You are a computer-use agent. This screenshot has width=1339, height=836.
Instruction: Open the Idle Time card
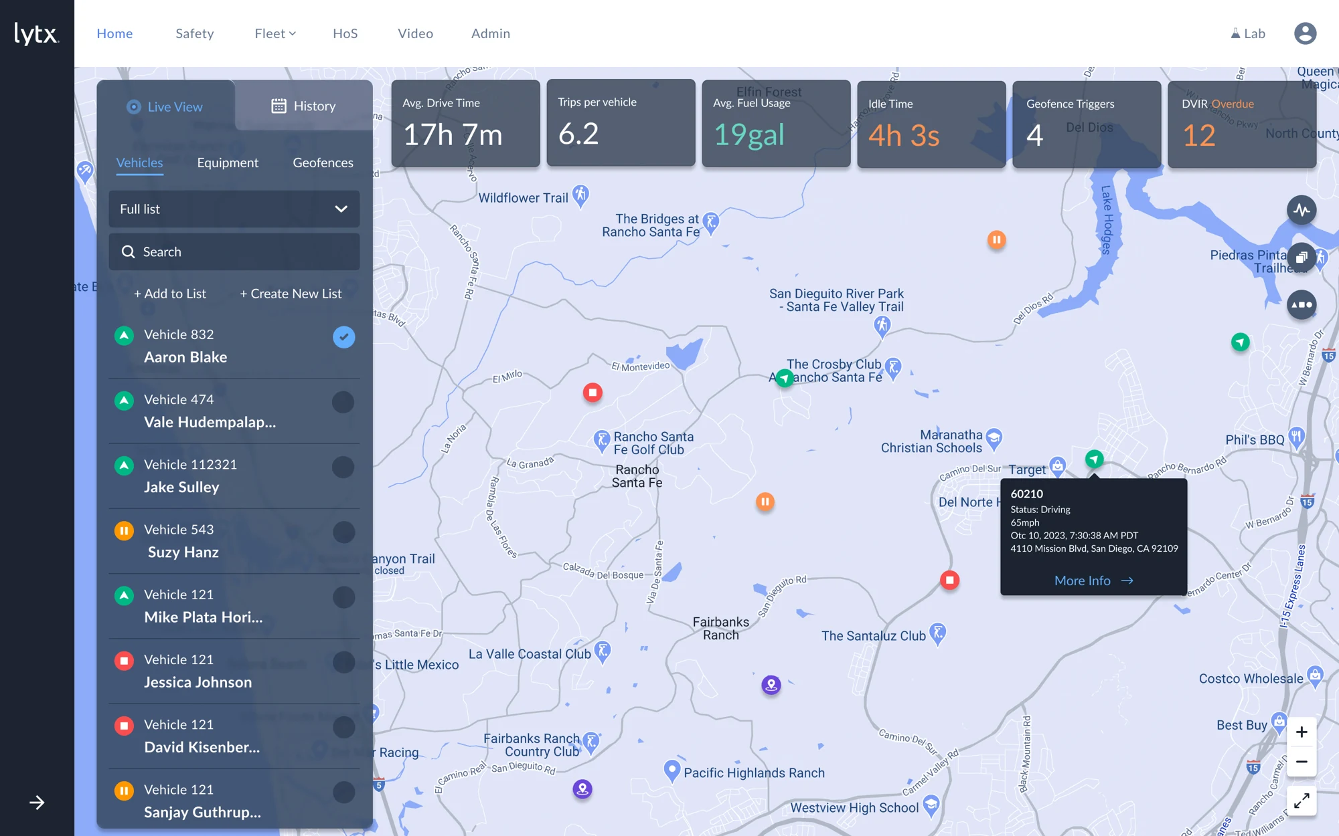pos(931,124)
